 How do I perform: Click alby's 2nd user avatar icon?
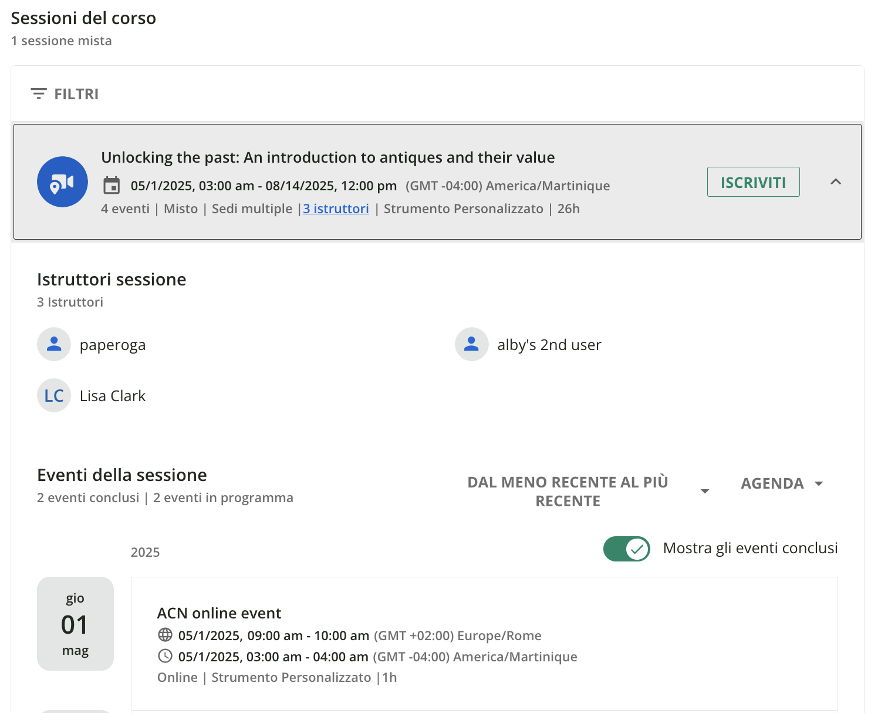[x=471, y=344]
